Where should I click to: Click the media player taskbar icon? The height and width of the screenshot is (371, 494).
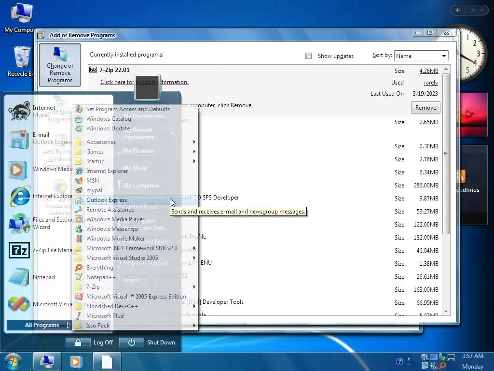point(76,361)
